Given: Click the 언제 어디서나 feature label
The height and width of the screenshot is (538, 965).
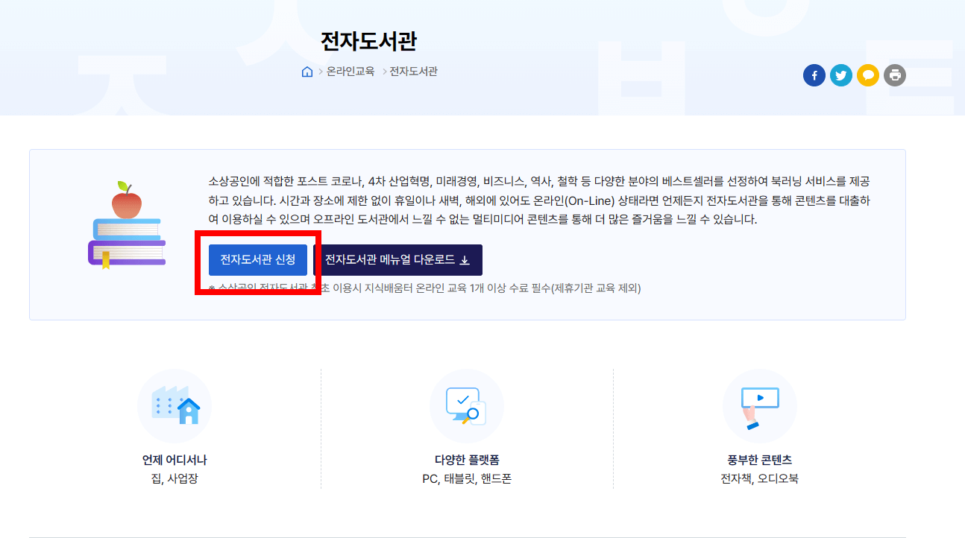Looking at the screenshot, I should (x=174, y=461).
